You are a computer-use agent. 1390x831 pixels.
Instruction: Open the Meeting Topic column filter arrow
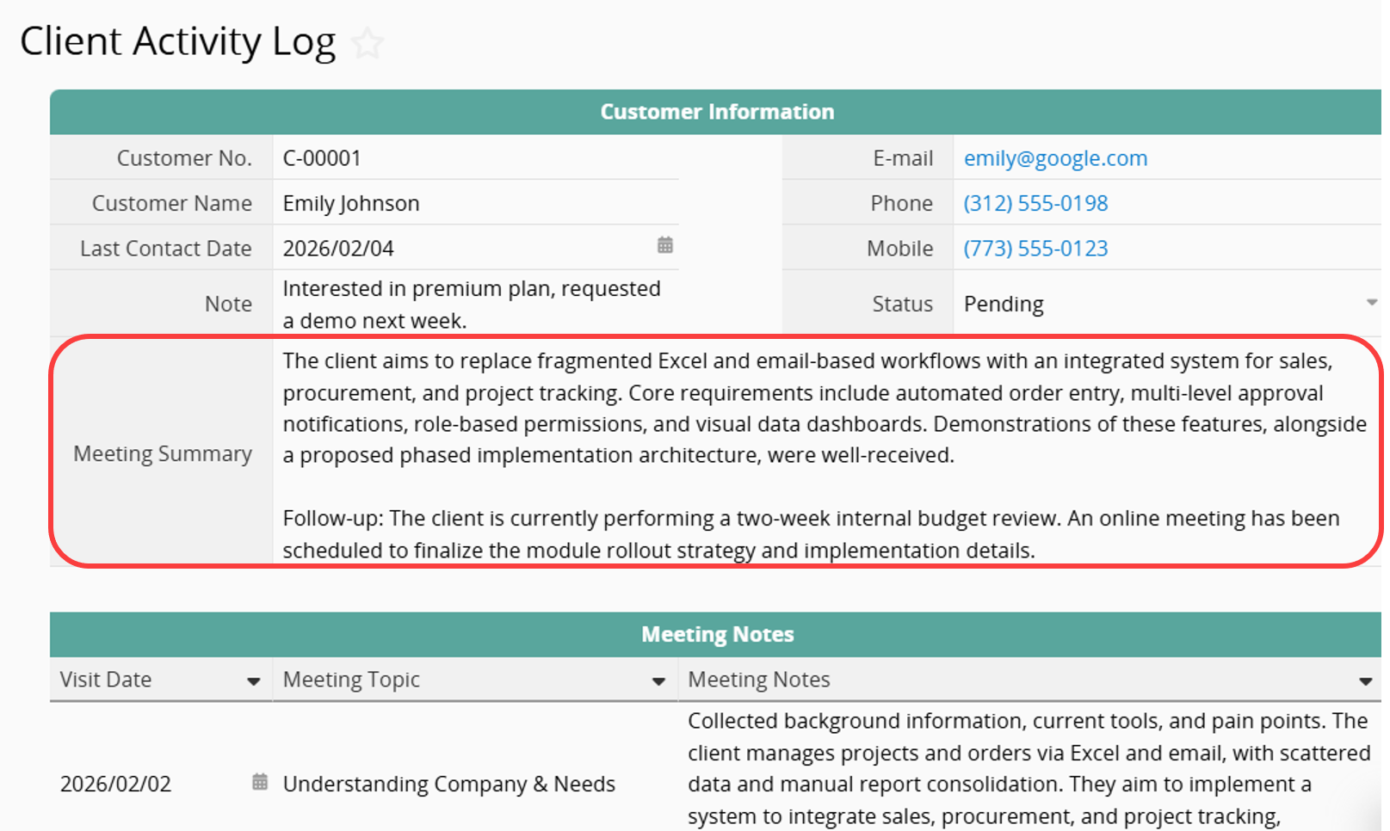point(658,681)
